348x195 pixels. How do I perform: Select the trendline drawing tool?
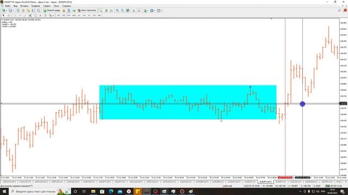[25, 16]
